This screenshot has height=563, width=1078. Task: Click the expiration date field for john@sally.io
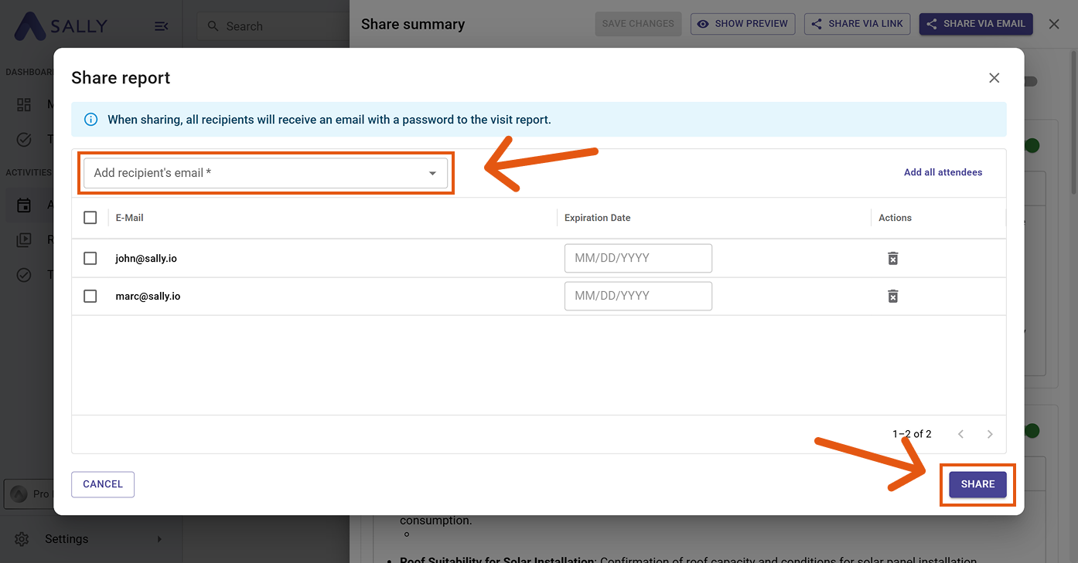pos(637,258)
